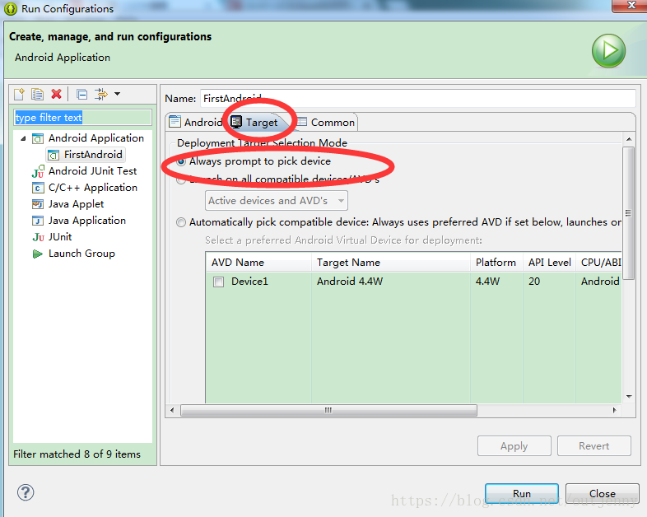Click the vertical scrollbar down arrow
Screen dimensions: 647x517
tap(629, 397)
